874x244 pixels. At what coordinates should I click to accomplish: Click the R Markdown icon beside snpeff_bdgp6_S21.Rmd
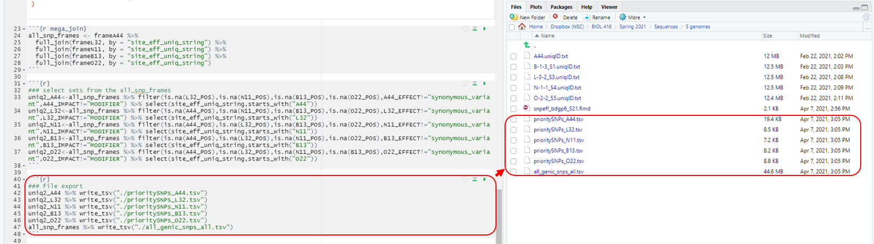click(x=527, y=108)
